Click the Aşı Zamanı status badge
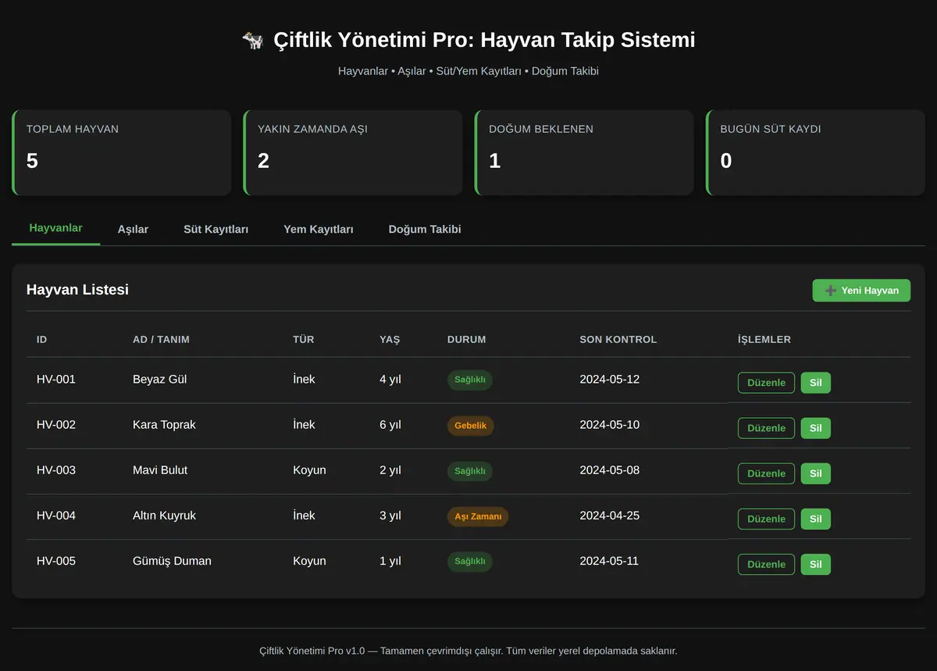The height and width of the screenshot is (671, 937). coord(478,516)
